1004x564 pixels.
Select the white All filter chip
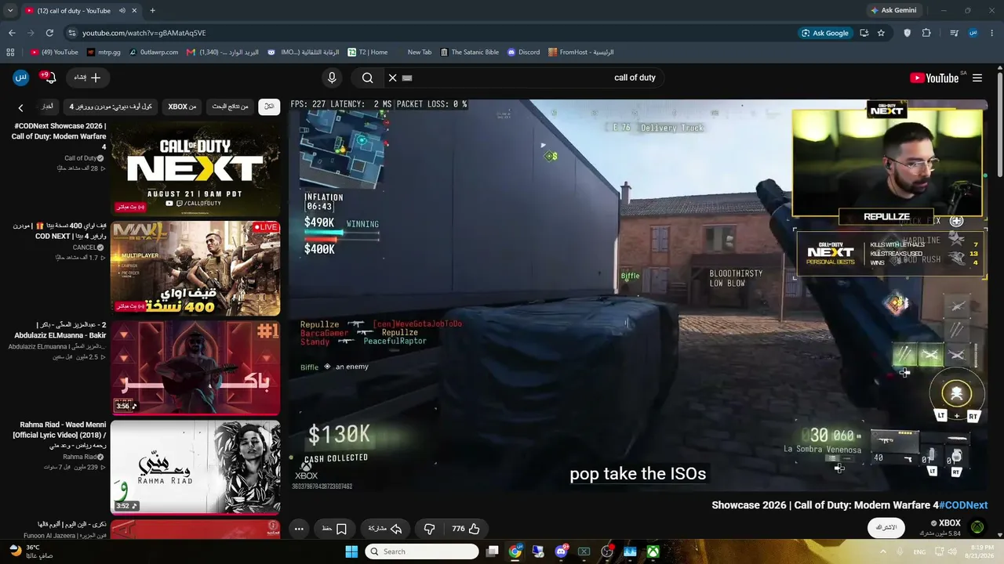(x=269, y=107)
